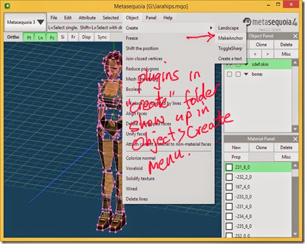The height and width of the screenshot is (244, 305).
Task: Toggle the Sync button
Action: point(102,37)
